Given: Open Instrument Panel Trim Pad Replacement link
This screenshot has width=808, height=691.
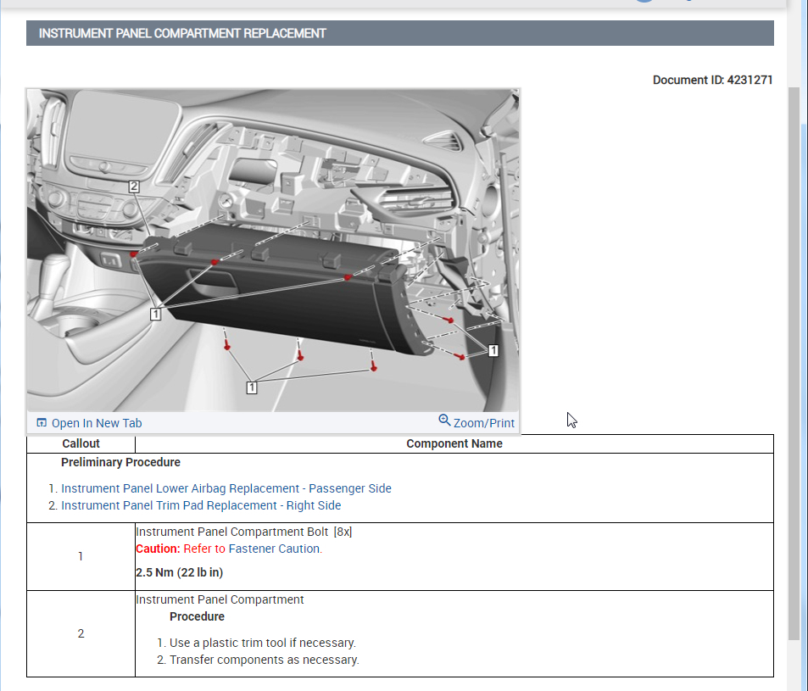Looking at the screenshot, I should pyautogui.click(x=201, y=505).
